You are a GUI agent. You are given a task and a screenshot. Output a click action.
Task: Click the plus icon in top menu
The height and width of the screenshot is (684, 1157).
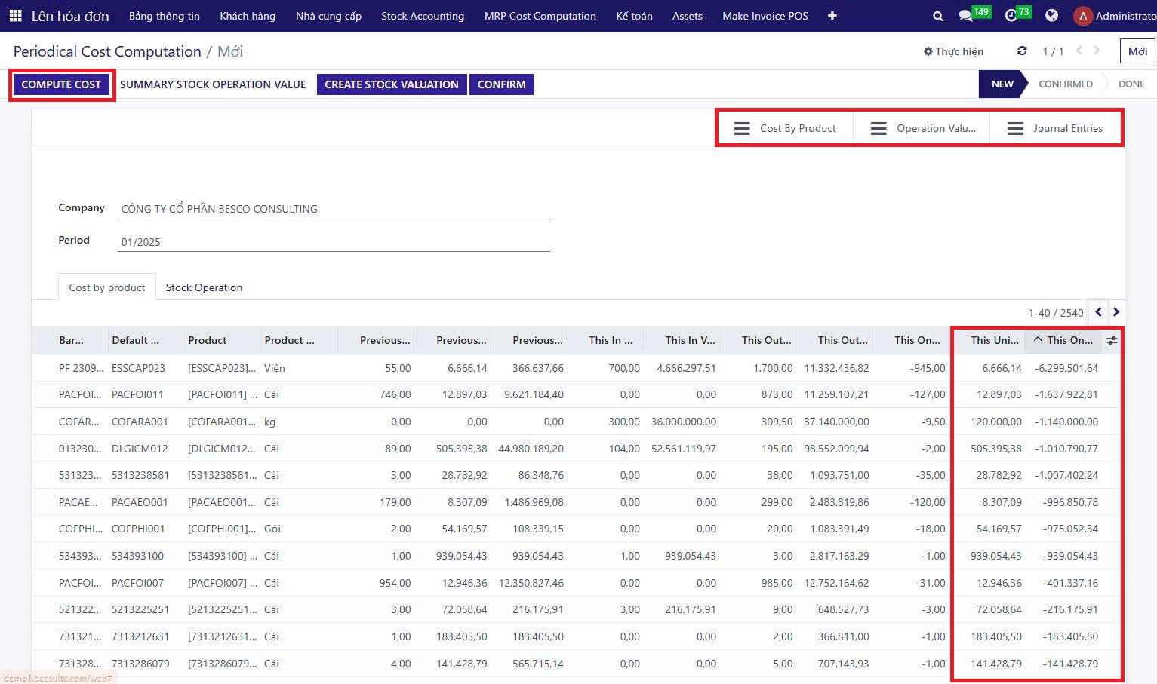(832, 16)
